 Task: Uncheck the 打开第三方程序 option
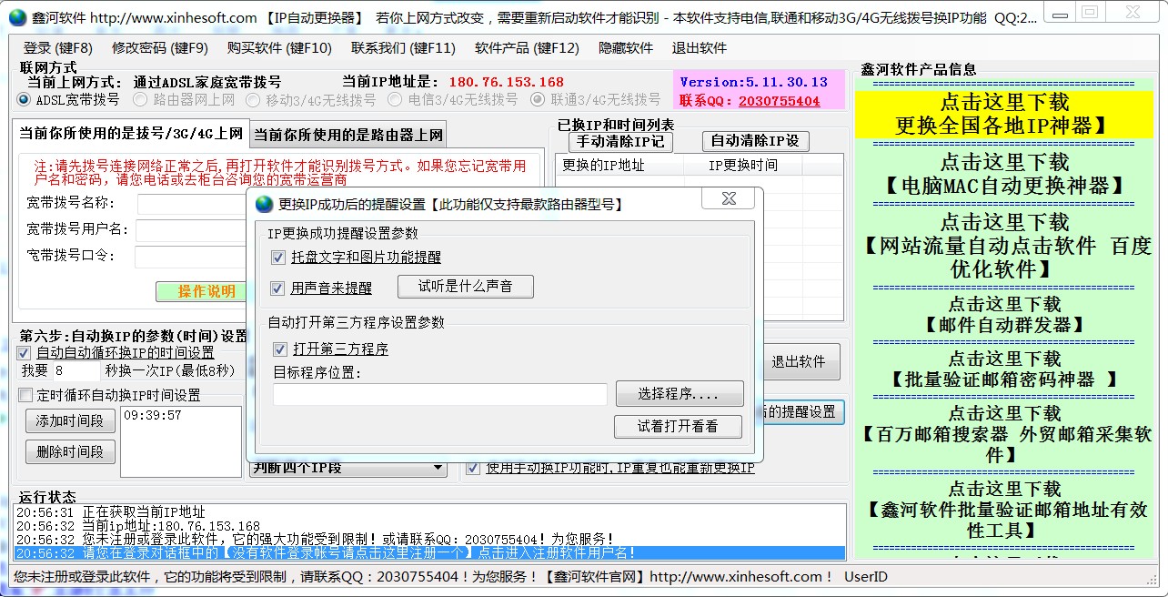tap(278, 349)
